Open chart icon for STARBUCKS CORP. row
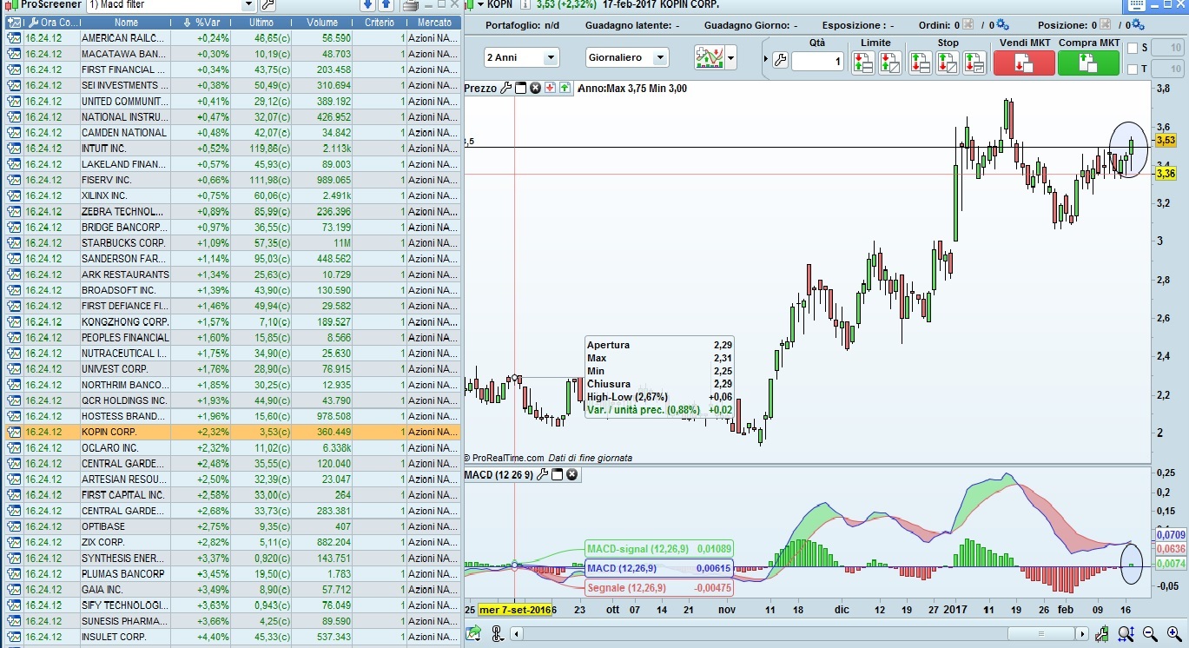1189x648 pixels. (14, 243)
